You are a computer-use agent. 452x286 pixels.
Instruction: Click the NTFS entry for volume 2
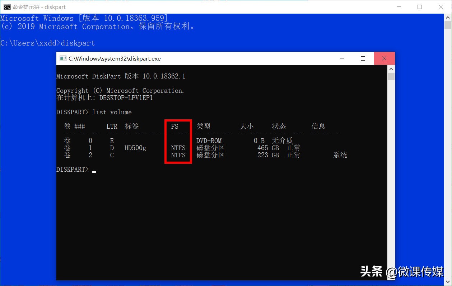pyautogui.click(x=178, y=155)
